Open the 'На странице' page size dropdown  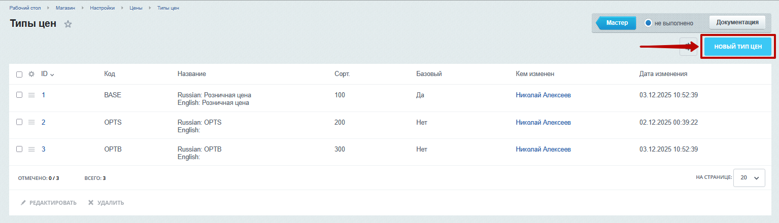[x=749, y=178]
